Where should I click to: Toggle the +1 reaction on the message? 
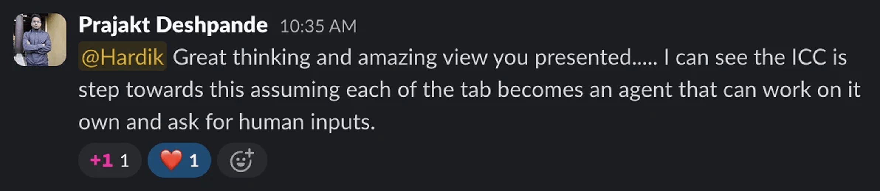click(x=110, y=161)
